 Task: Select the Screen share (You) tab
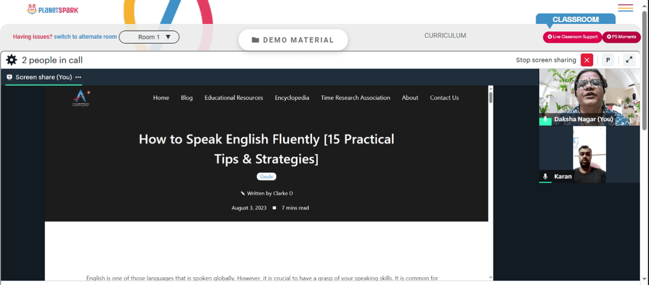point(43,77)
